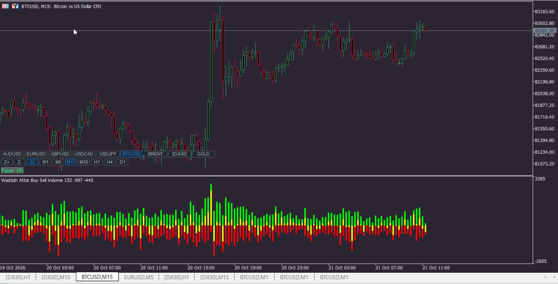Toggle the Panel: ON switch
Viewport: 558px width, 284px height.
coord(13,171)
